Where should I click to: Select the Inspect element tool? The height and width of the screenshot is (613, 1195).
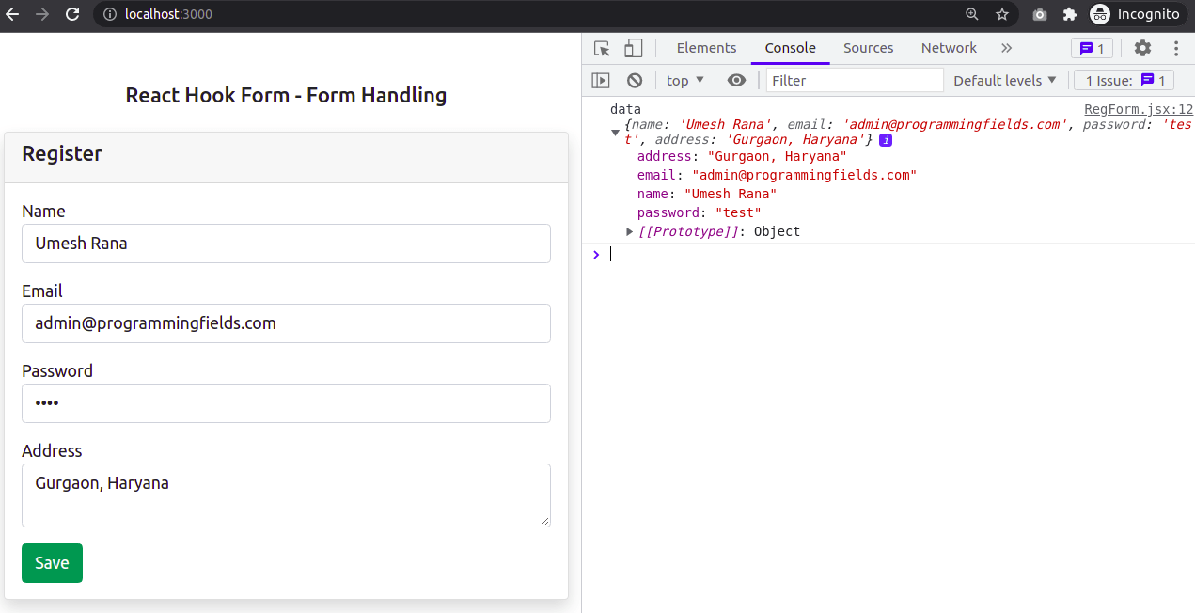601,48
